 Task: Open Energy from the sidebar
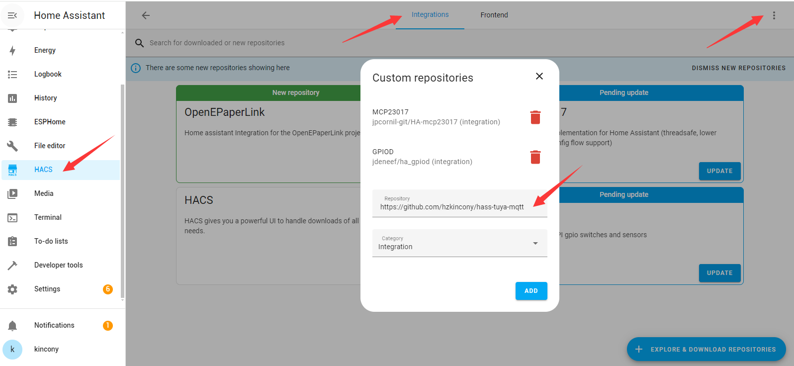click(61, 50)
